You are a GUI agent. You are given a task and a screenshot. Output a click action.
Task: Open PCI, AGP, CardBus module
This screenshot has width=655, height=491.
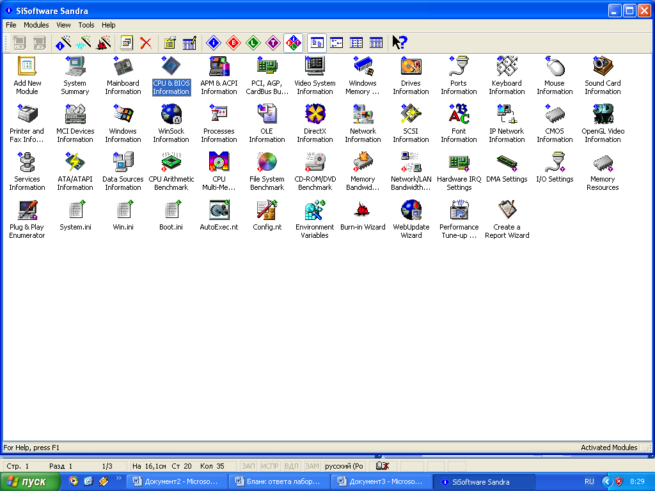pyautogui.click(x=267, y=76)
